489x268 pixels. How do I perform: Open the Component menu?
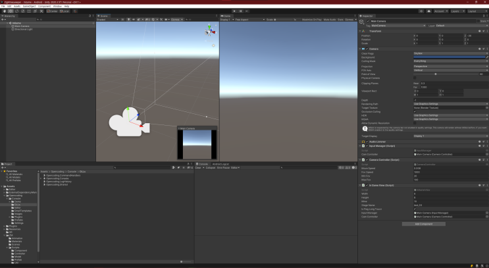[44, 6]
